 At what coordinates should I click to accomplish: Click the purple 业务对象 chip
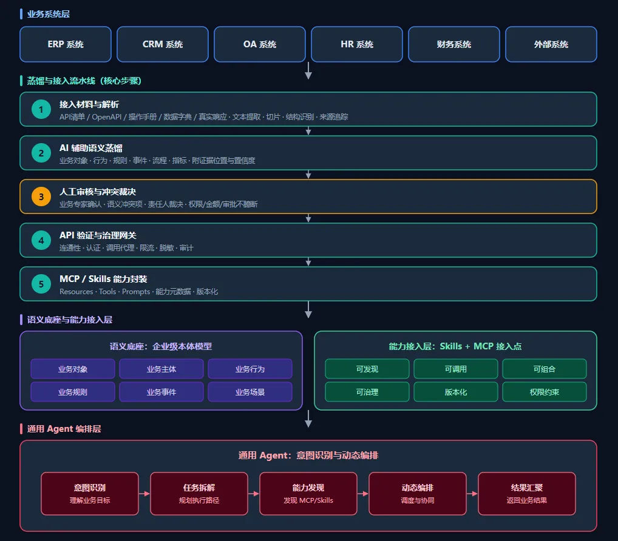(x=73, y=369)
